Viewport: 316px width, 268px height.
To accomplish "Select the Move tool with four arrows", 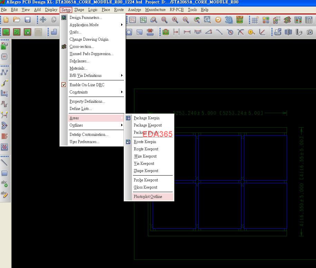I will 43,20.
